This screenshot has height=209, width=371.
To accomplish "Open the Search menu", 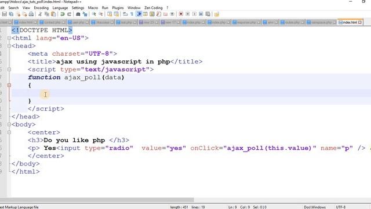I will tap(13, 8).
